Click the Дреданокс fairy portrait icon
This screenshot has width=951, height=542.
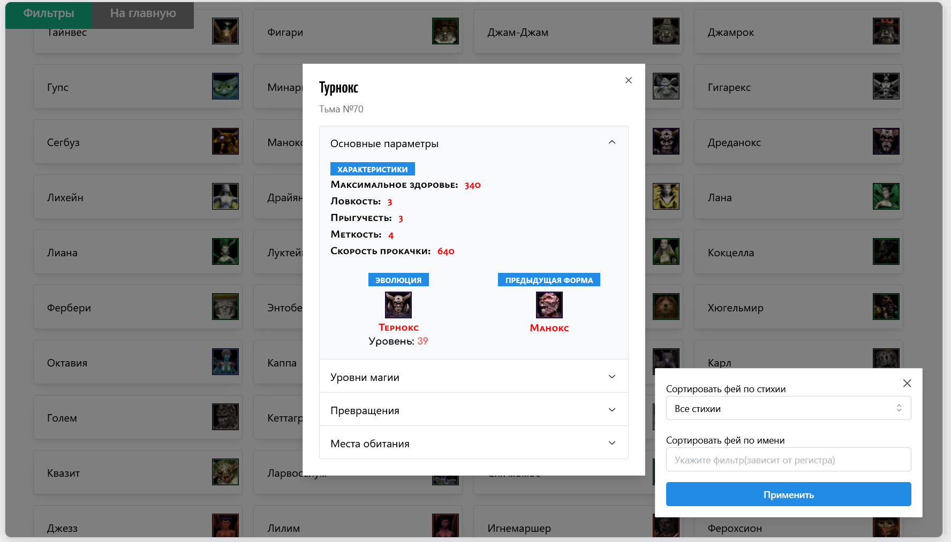886,141
